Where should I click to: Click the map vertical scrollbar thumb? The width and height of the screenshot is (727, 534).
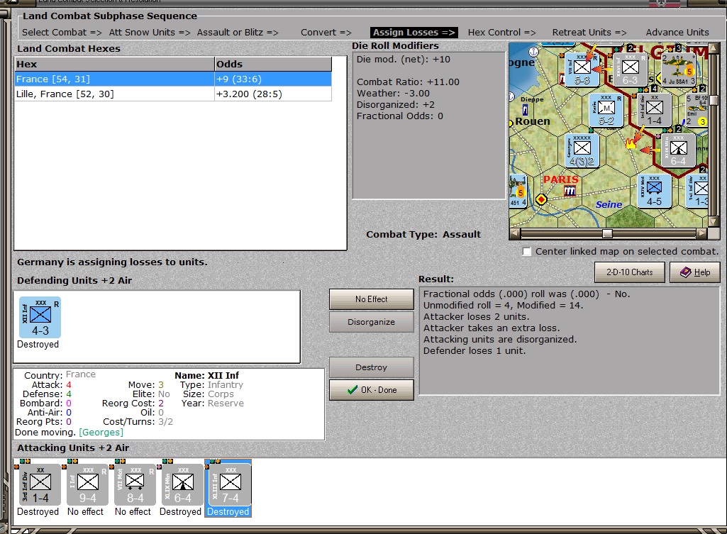714,100
